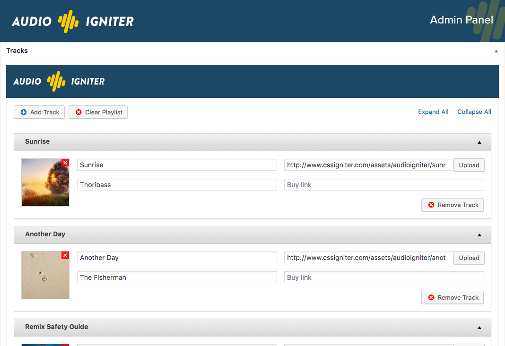Focus the Another Day track URL field
This screenshot has width=505, height=346.
[x=369, y=258]
